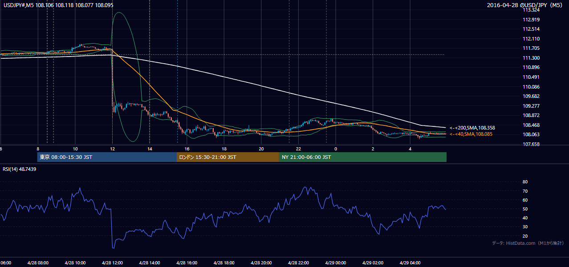Click the 4/28 22:00 time label

[x=298, y=263]
